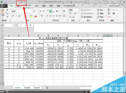Click the increase indent icon
This screenshot has width=126, height=93.
click(60, 16)
